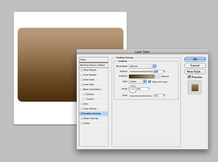Tick the Stroke effect checkbox
The height and width of the screenshot is (162, 218).
coord(82,123)
